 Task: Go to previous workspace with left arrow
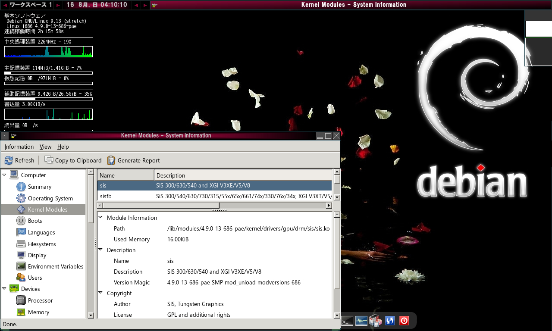tap(5, 5)
